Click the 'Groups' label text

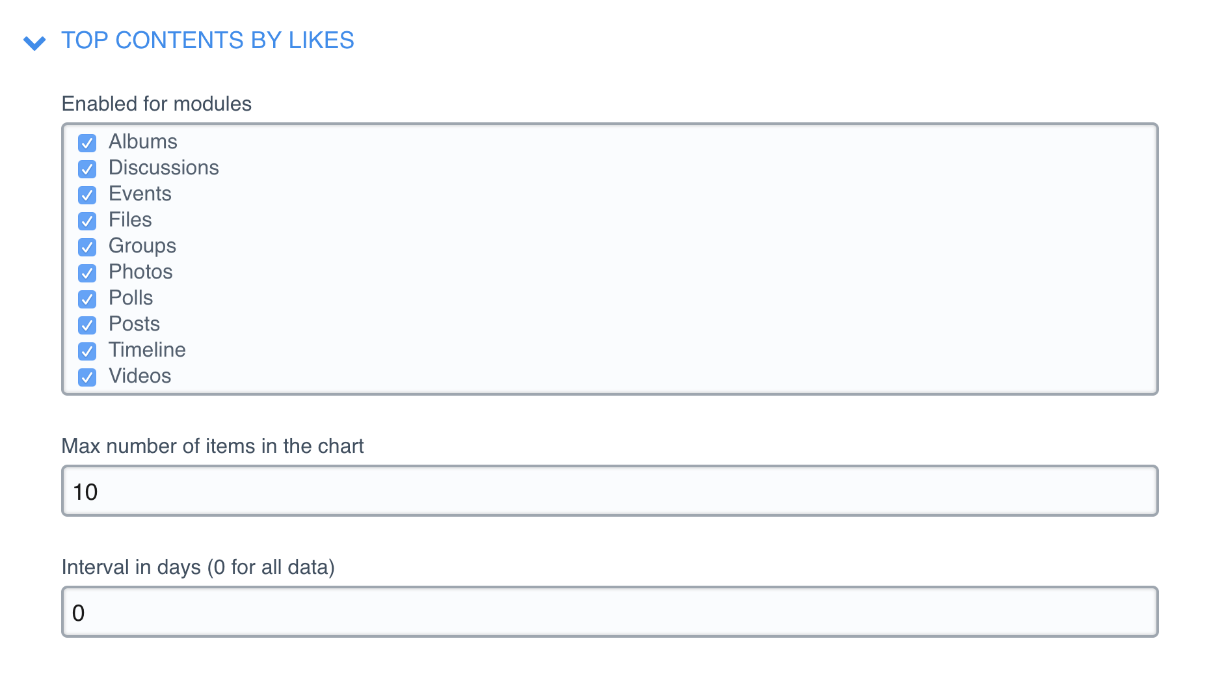pos(142,246)
